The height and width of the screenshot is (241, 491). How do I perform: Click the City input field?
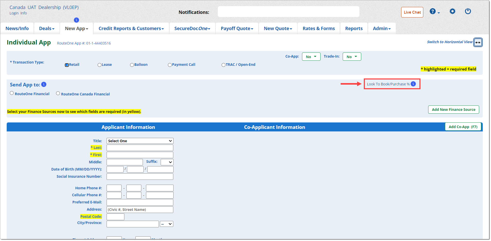pyautogui.click(x=133, y=224)
